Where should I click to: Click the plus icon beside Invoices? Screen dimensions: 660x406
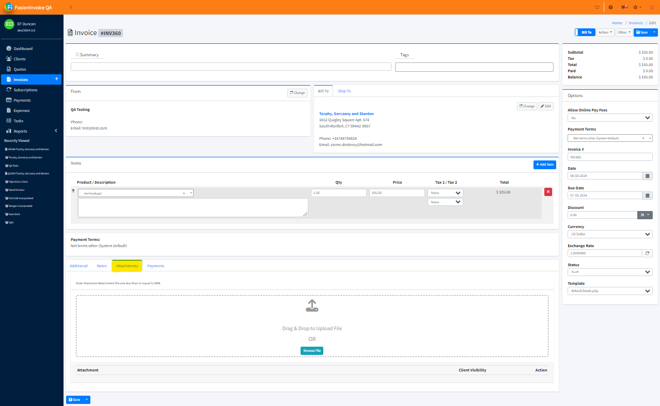click(x=56, y=79)
